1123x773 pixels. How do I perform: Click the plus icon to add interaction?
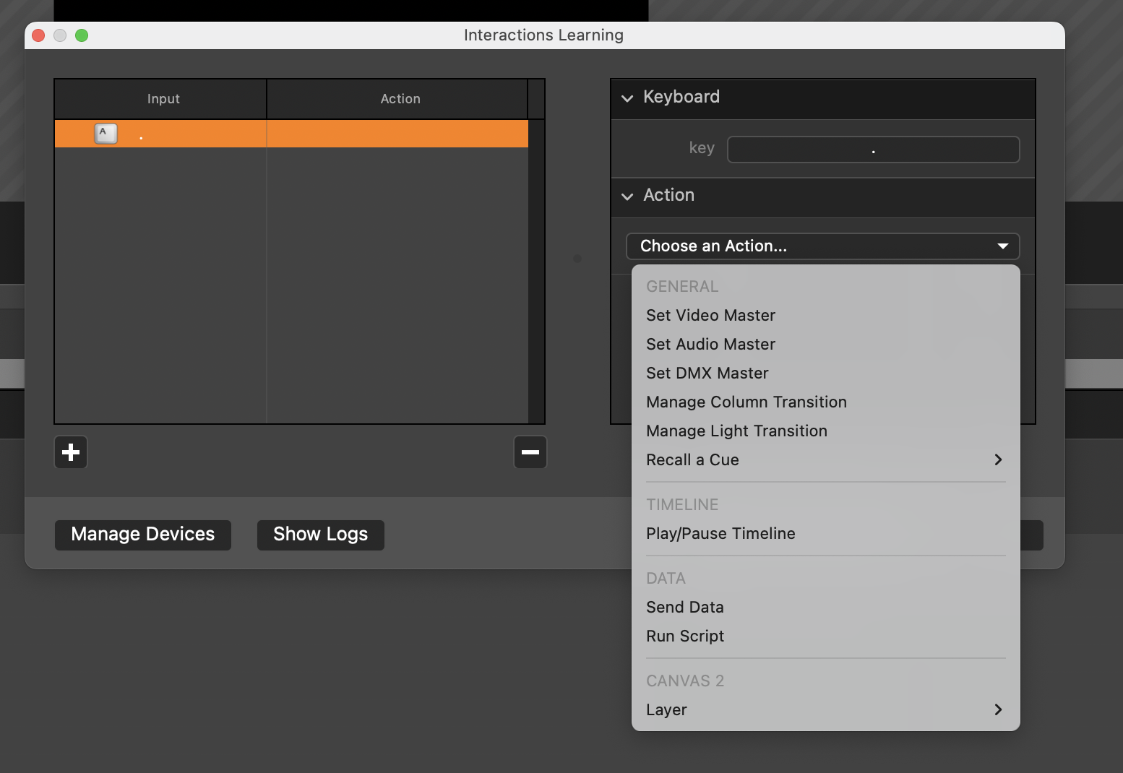pyautogui.click(x=71, y=453)
